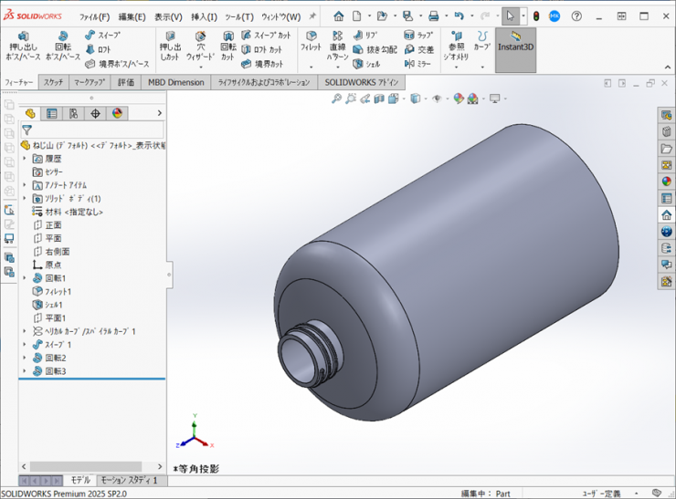
Task: Click the feature tree filter field
Action: (91, 130)
